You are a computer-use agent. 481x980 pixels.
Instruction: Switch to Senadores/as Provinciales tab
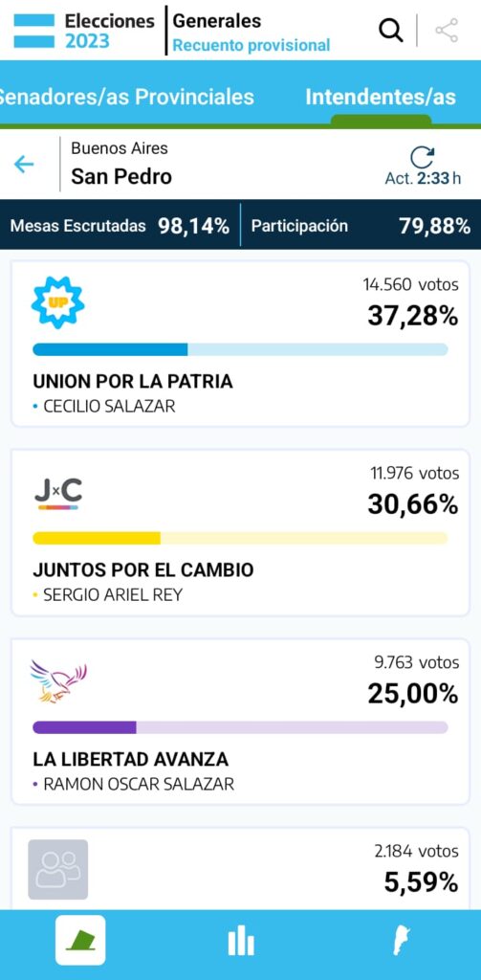(127, 97)
